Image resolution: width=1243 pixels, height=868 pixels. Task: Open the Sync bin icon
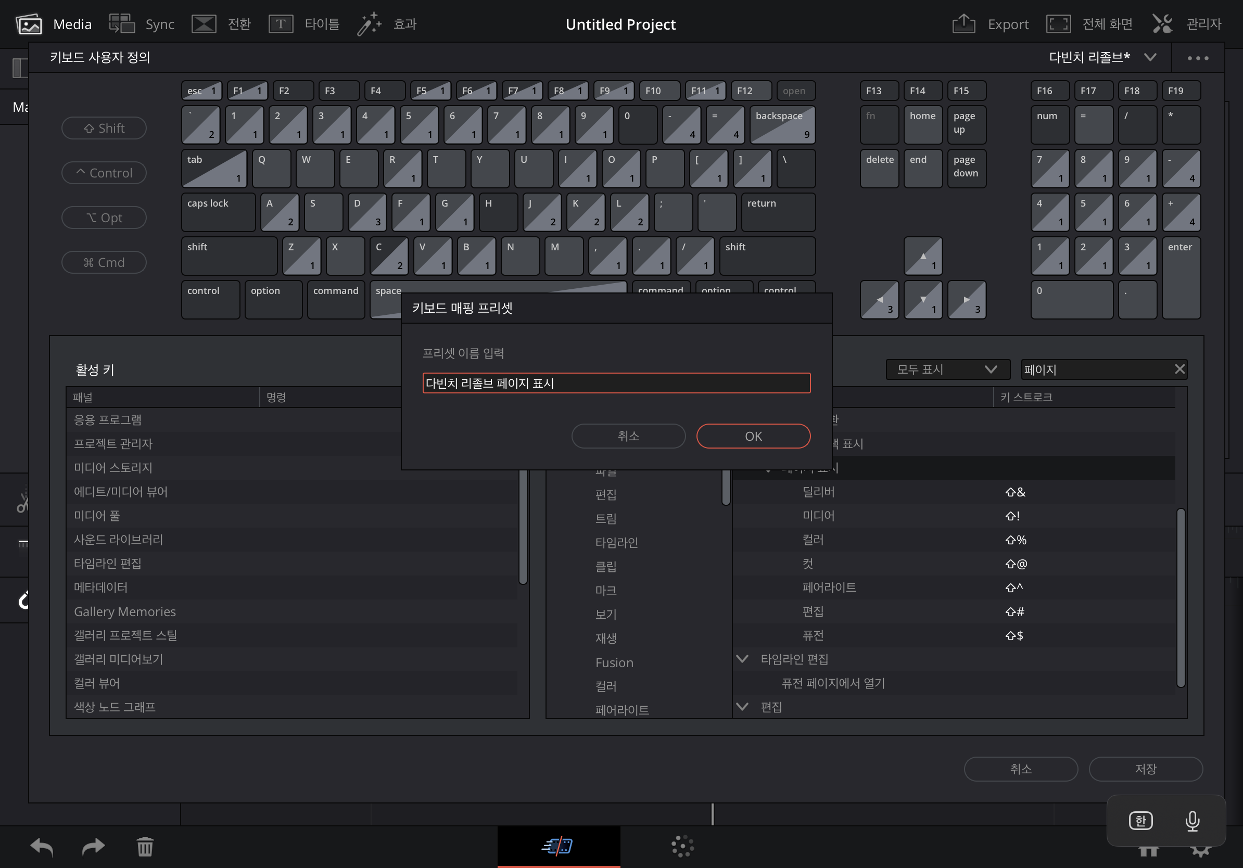(122, 24)
